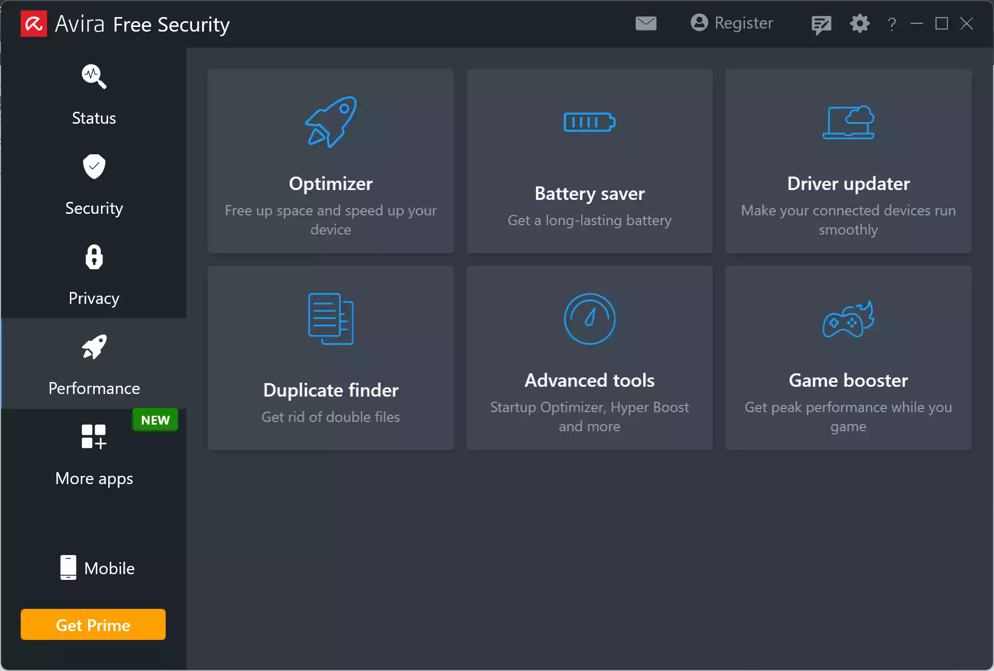
Task: Open help via the question mark
Action: tap(891, 24)
